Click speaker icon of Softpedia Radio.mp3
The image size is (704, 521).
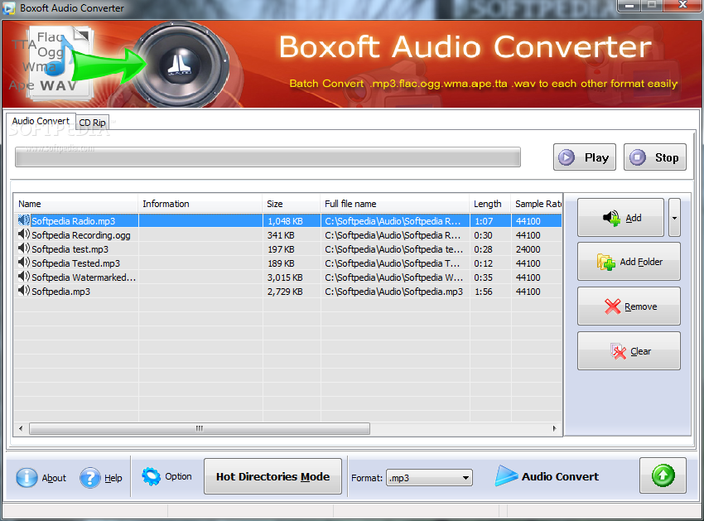click(24, 220)
